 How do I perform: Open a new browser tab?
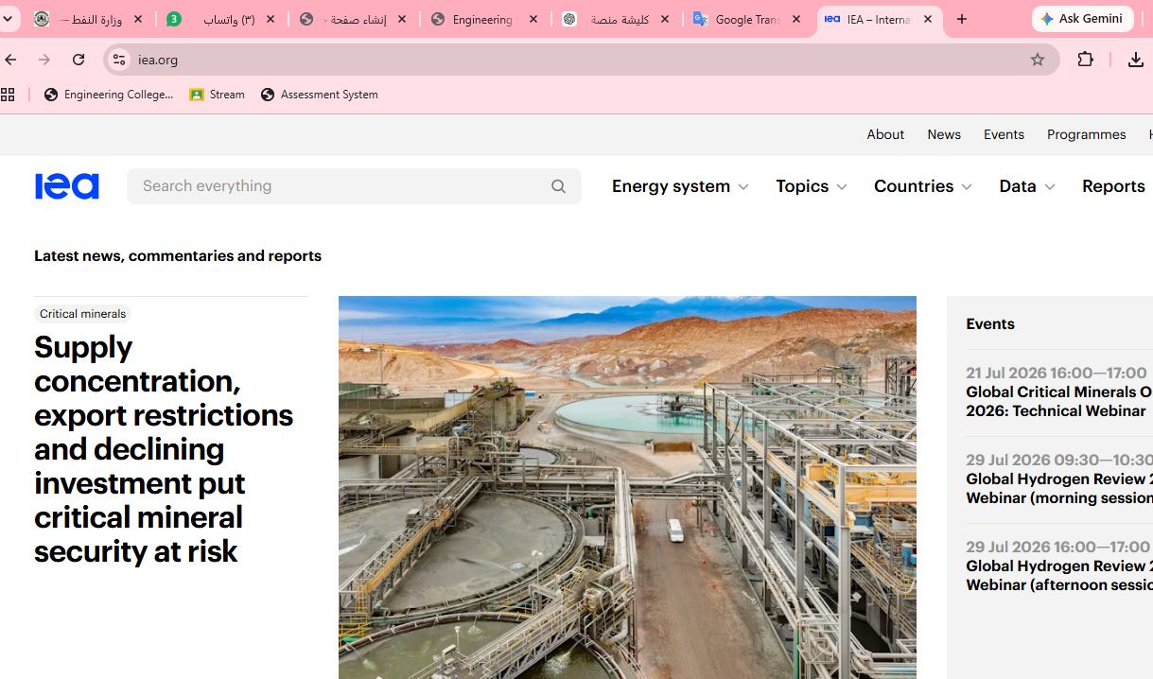point(962,19)
